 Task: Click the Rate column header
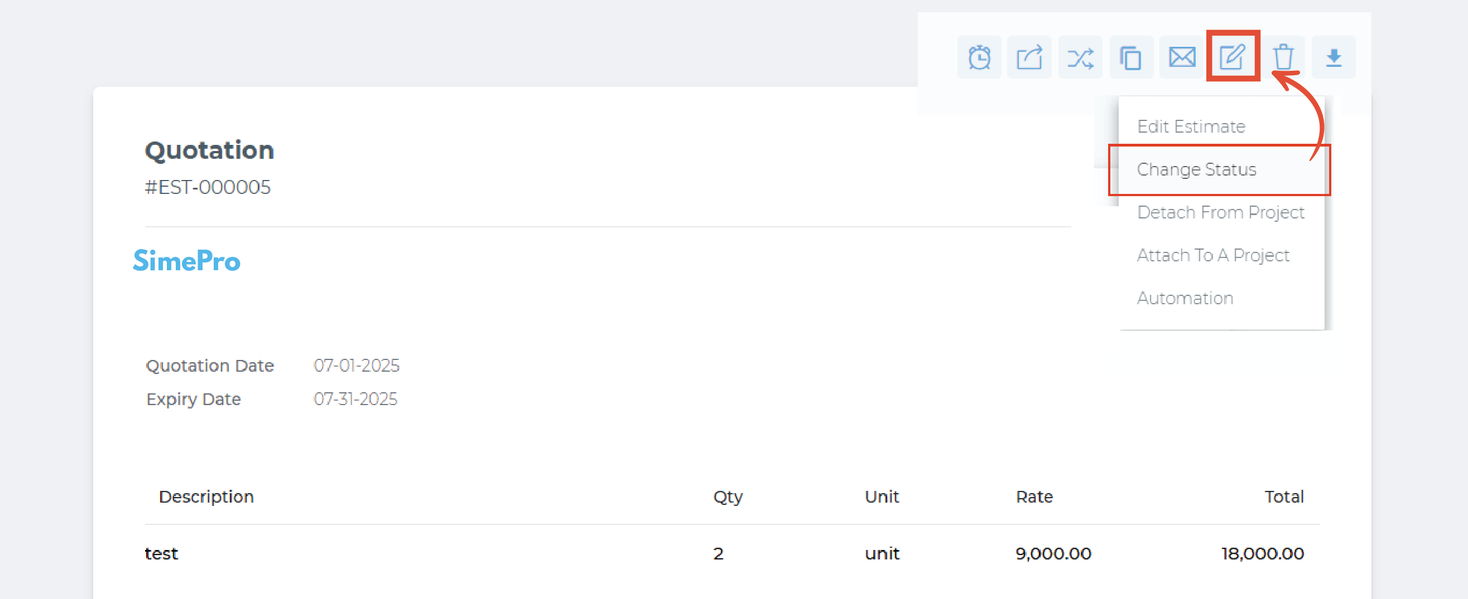[x=1034, y=496]
